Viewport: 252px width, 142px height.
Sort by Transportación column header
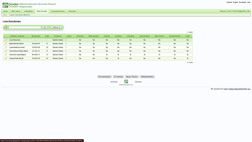click(175, 36)
